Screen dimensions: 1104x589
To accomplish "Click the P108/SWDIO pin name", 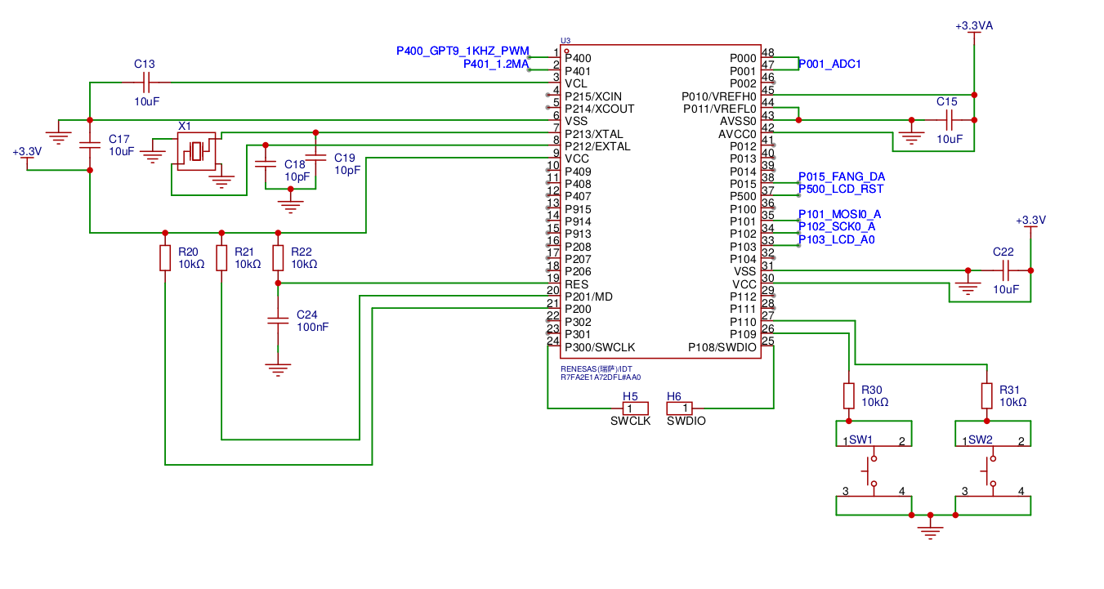I will click(x=722, y=347).
